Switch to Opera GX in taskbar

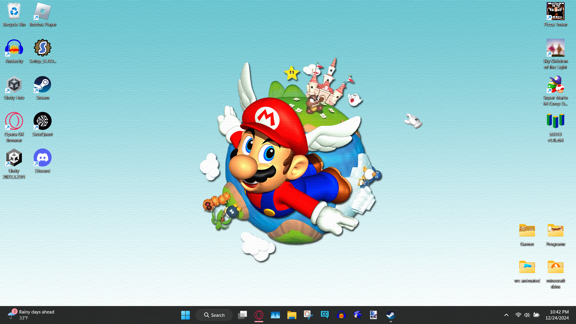(259, 315)
